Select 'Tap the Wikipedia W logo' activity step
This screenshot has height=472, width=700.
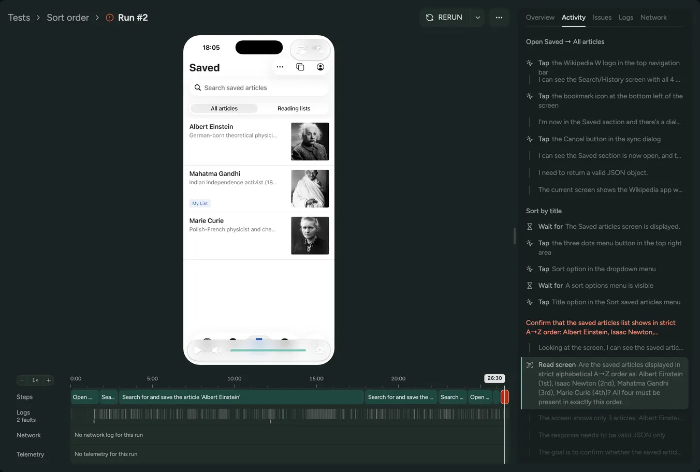click(604, 67)
